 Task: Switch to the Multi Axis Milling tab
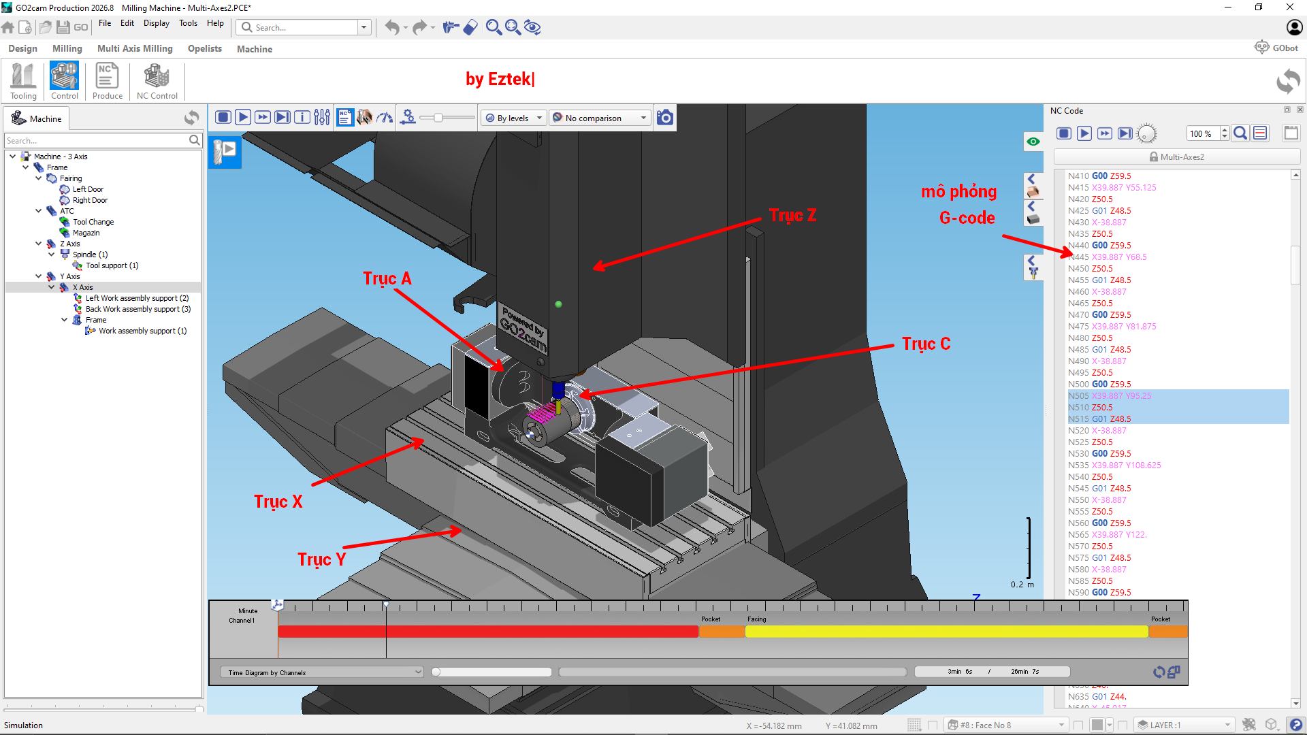click(135, 48)
